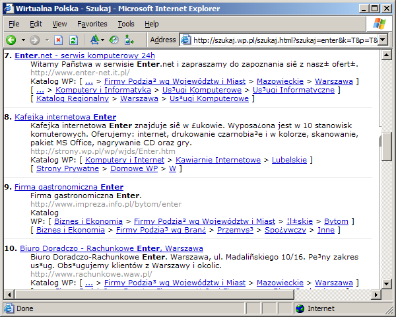Follow 'Kawiarnie Internetowe' catalog link
Viewport: 396px width, 317px height.
point(218,160)
